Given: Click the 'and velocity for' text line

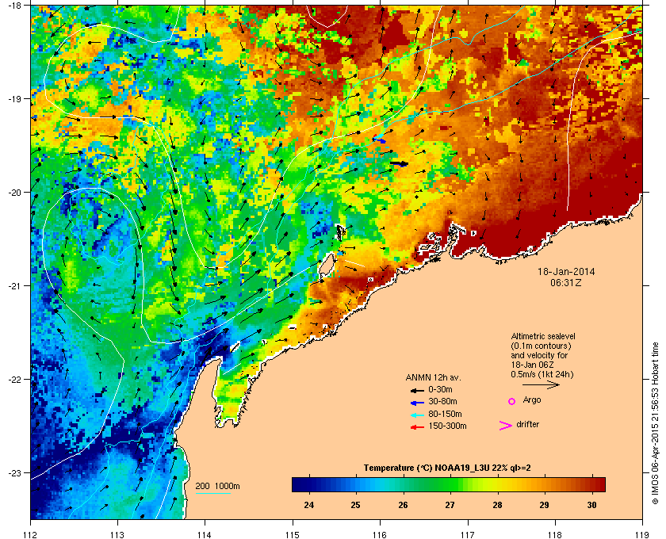Looking at the screenshot, I should (x=539, y=356).
